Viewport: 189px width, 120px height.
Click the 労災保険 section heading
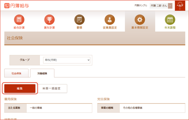pos(104,99)
